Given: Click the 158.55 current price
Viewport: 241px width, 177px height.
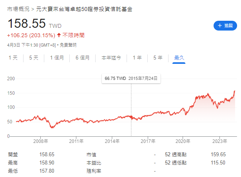Looking at the screenshot, I should tap(27, 23).
